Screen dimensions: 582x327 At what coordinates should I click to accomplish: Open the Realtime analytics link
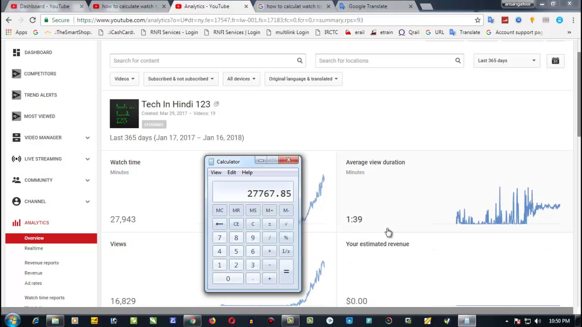pyautogui.click(x=34, y=248)
